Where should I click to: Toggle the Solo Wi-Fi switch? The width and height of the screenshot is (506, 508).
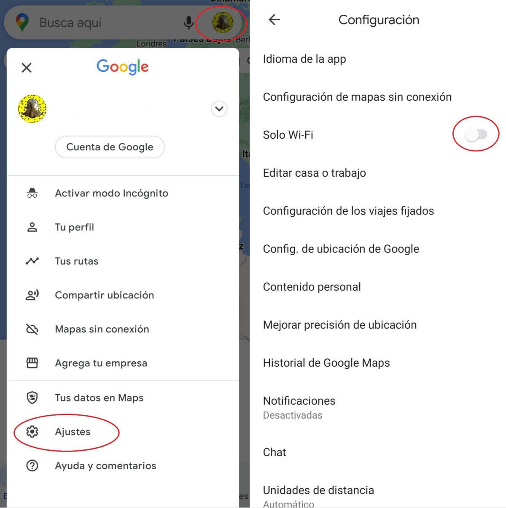tap(476, 134)
